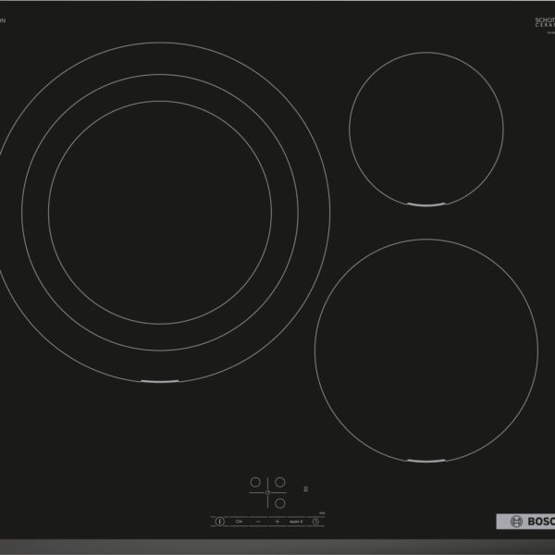Click the medium bottom-right cooking zone
The width and height of the screenshot is (555, 555).
(426, 350)
